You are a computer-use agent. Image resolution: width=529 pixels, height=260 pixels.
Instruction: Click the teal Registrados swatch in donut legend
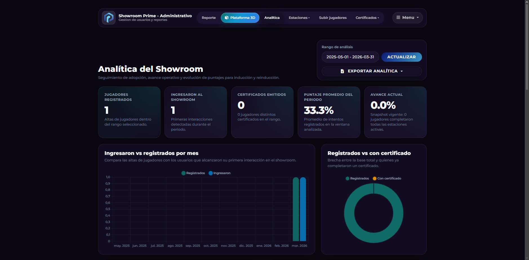click(347, 178)
